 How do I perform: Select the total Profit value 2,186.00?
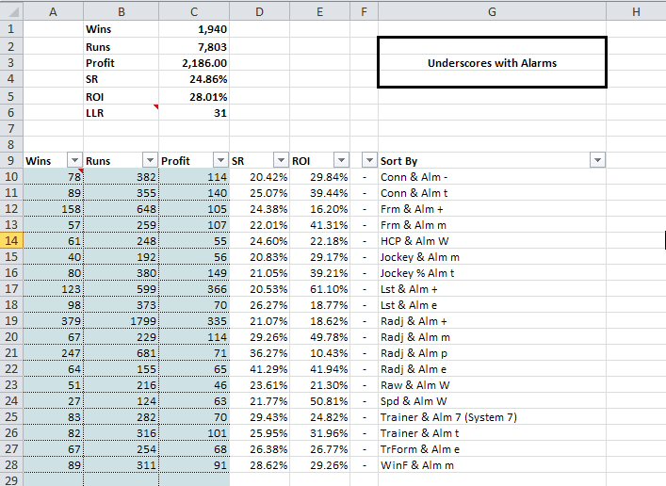tap(194, 61)
